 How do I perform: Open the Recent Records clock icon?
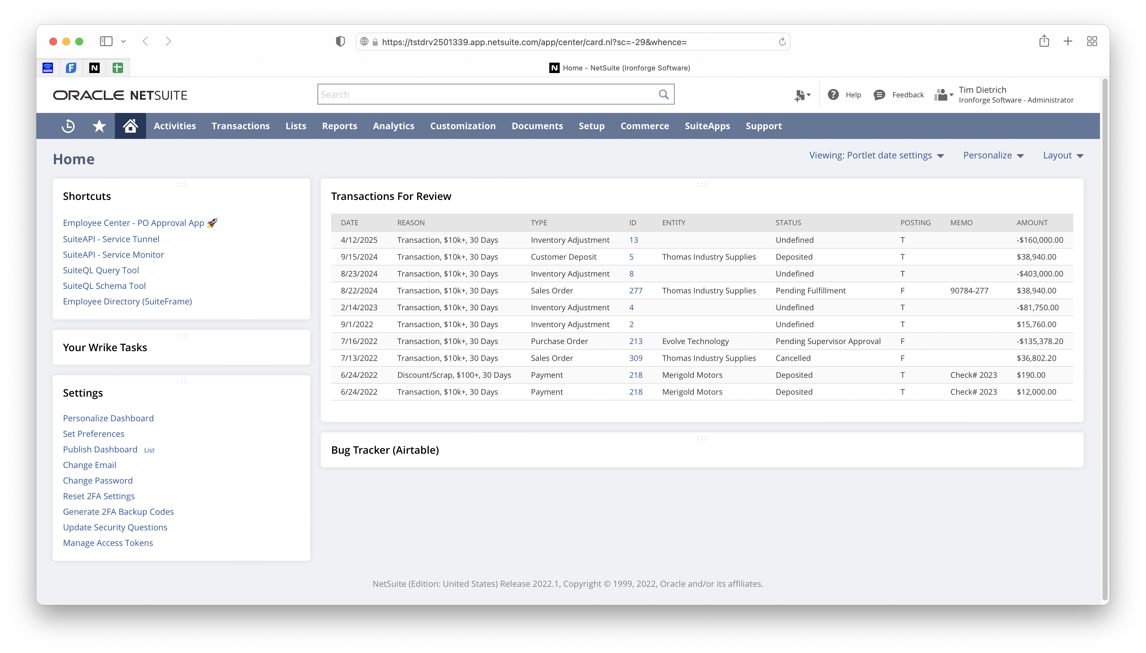[68, 126]
